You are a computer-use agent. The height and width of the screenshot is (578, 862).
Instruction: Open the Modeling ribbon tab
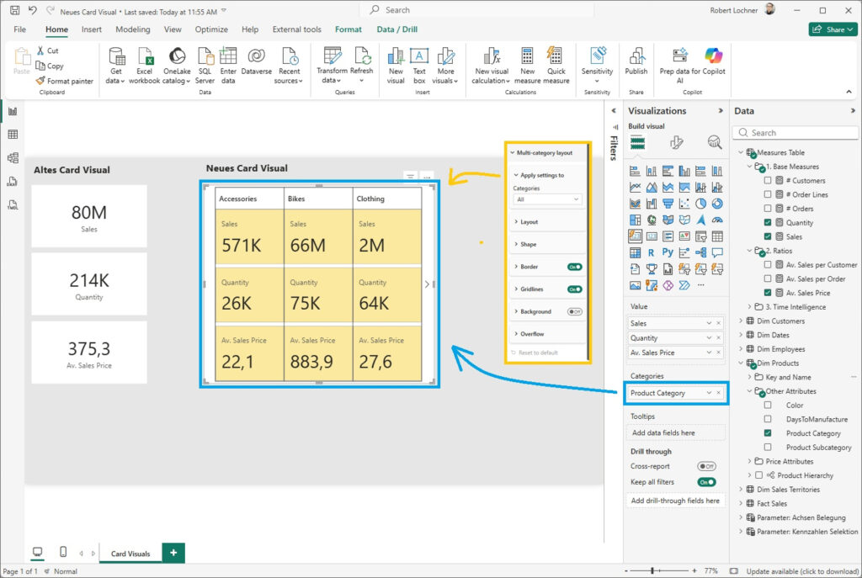pyautogui.click(x=132, y=29)
